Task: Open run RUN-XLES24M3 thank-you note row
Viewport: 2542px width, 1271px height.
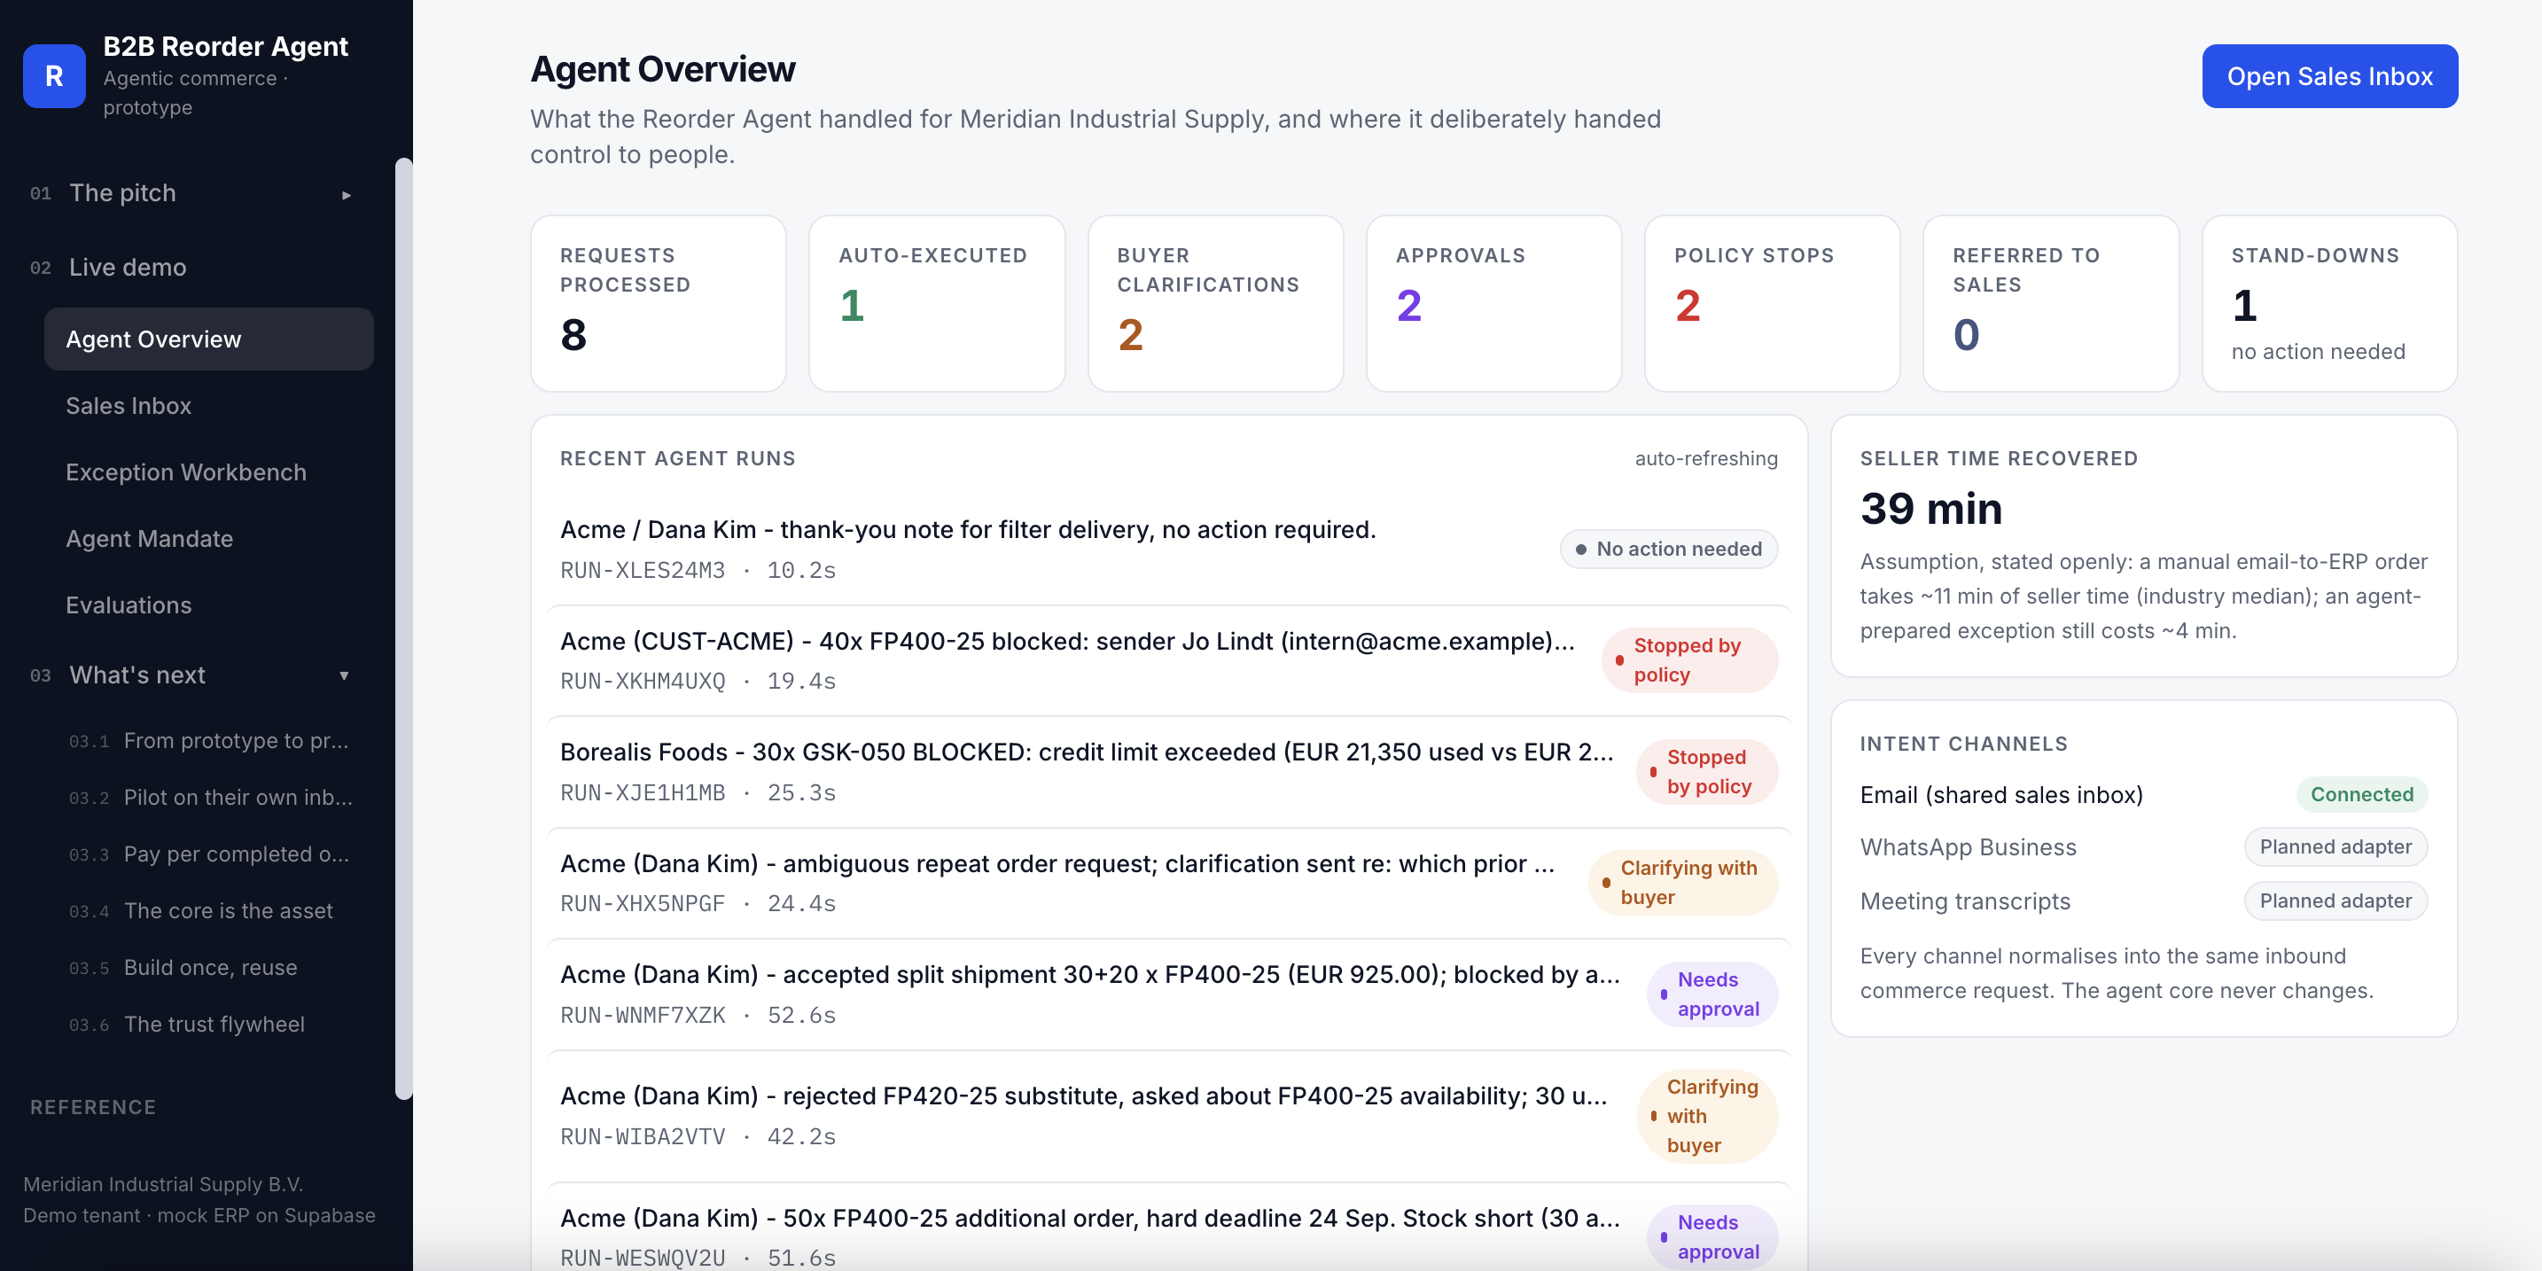Action: (x=1168, y=549)
